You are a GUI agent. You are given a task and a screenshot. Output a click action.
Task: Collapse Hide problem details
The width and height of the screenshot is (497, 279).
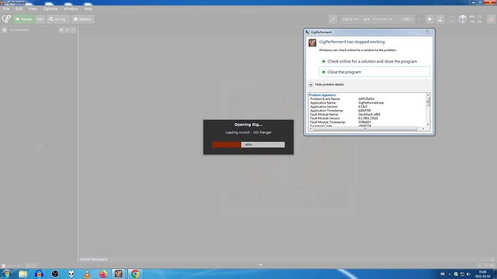tap(326, 84)
